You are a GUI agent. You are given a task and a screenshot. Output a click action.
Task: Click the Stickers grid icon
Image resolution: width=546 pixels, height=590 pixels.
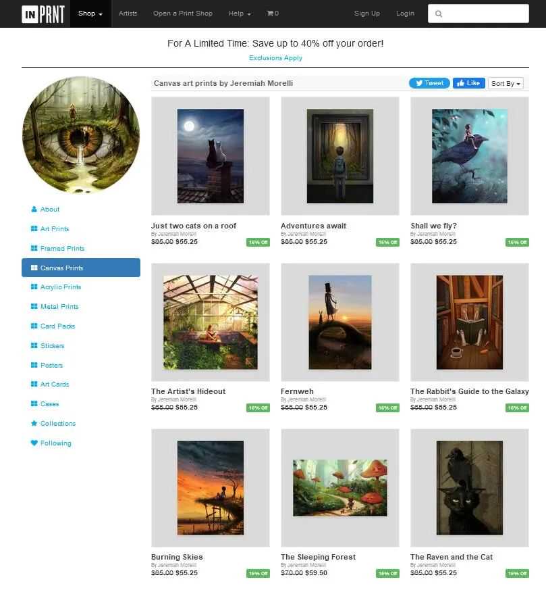pyautogui.click(x=34, y=345)
